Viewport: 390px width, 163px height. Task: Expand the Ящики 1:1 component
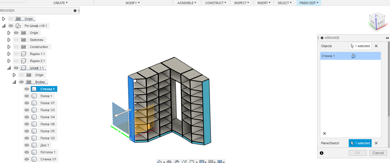pos(9,54)
